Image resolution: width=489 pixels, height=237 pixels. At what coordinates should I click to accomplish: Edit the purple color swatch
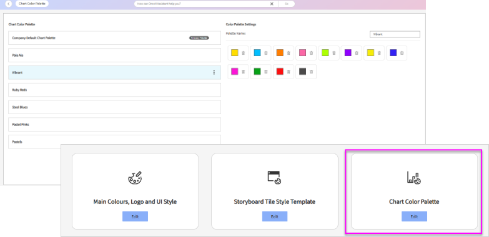tap(348, 53)
